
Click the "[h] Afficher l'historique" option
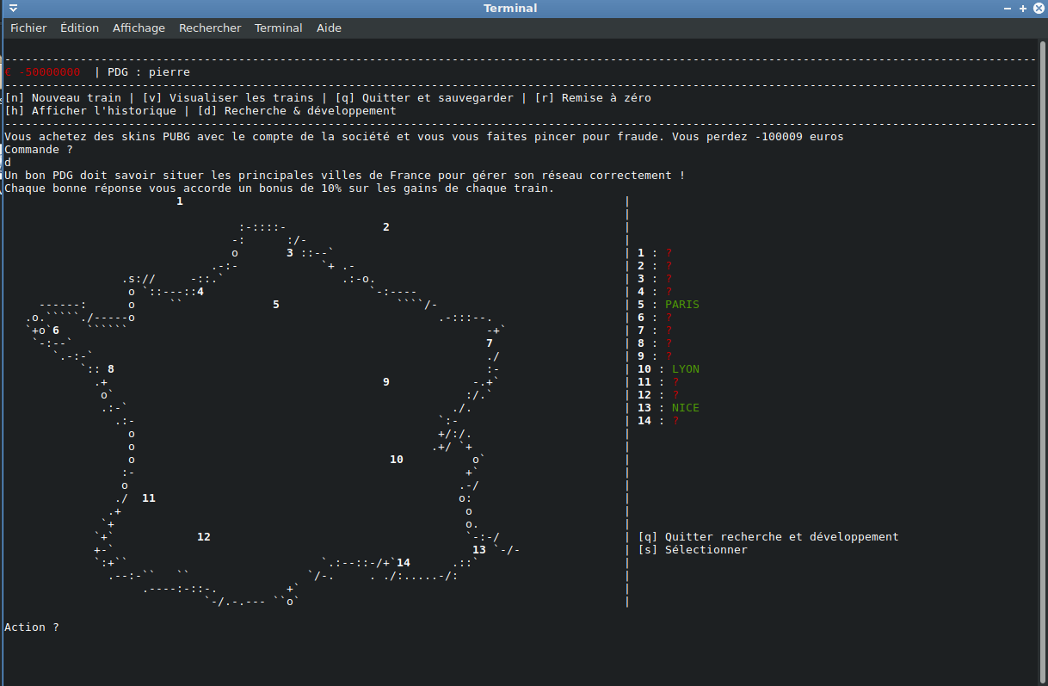pyautogui.click(x=90, y=111)
